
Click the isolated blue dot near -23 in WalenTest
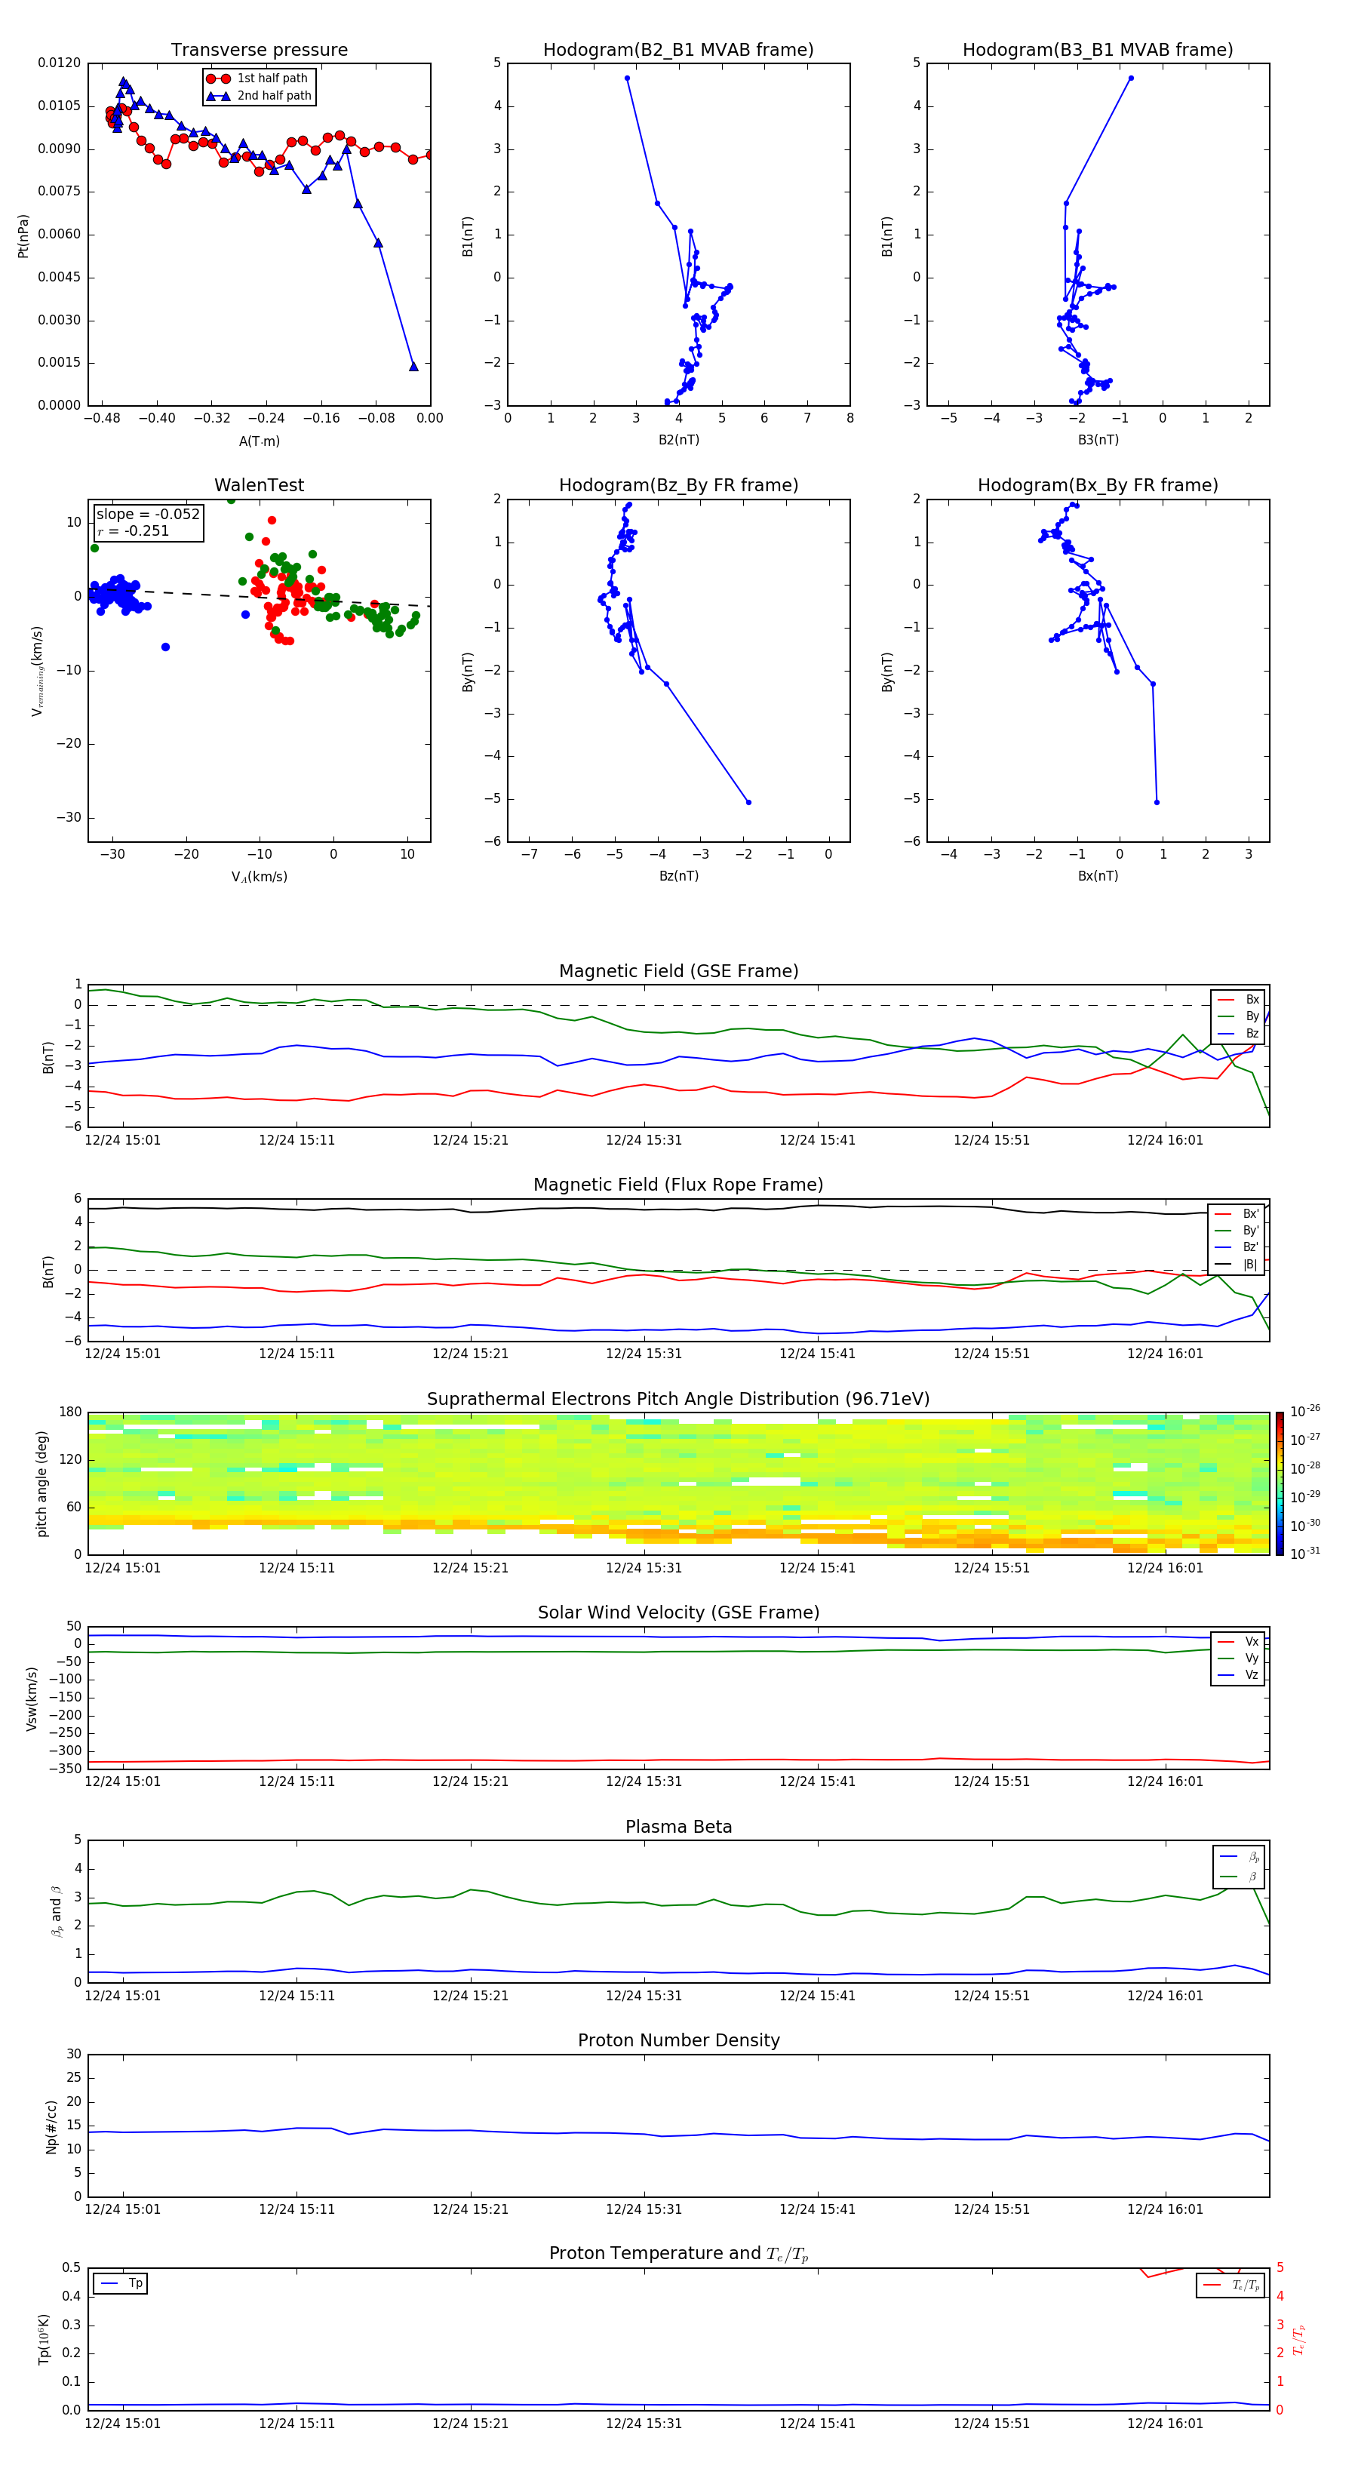[165, 647]
